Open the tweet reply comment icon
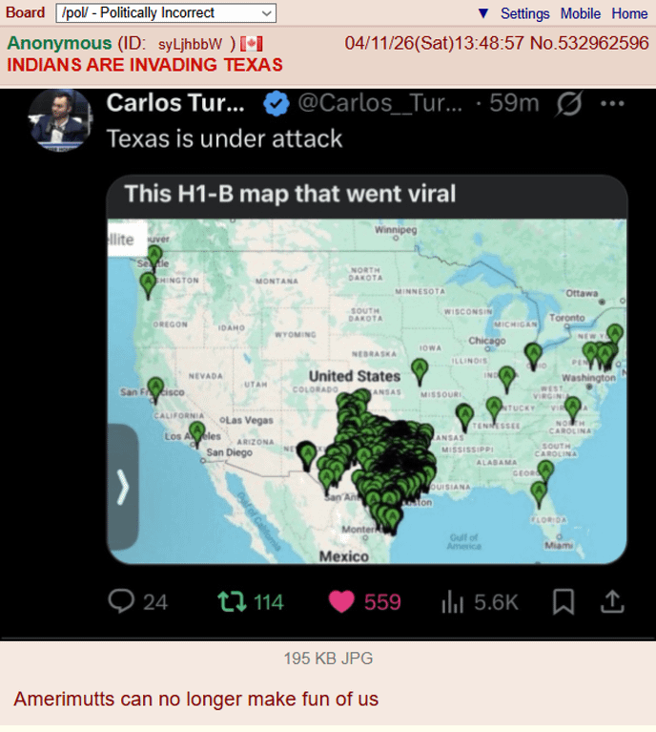 [x=121, y=601]
